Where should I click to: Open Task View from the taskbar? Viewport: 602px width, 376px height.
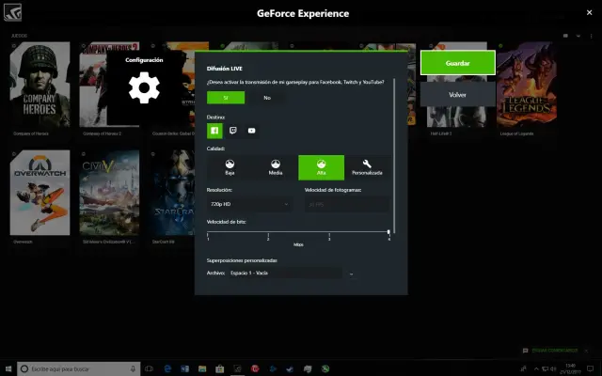point(149,368)
